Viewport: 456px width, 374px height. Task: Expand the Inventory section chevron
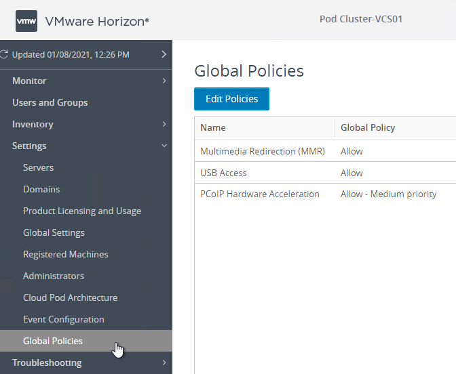[164, 124]
